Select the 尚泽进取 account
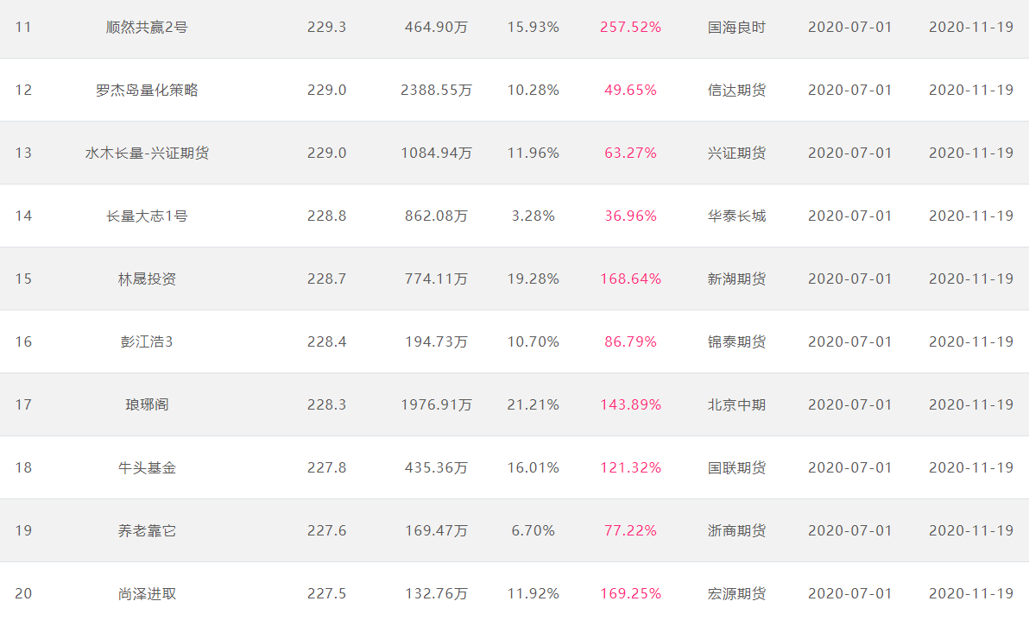Viewport: 1029px width, 620px height. 147,594
